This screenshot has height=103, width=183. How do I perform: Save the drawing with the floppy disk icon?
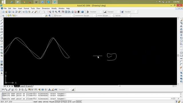coord(9,12)
